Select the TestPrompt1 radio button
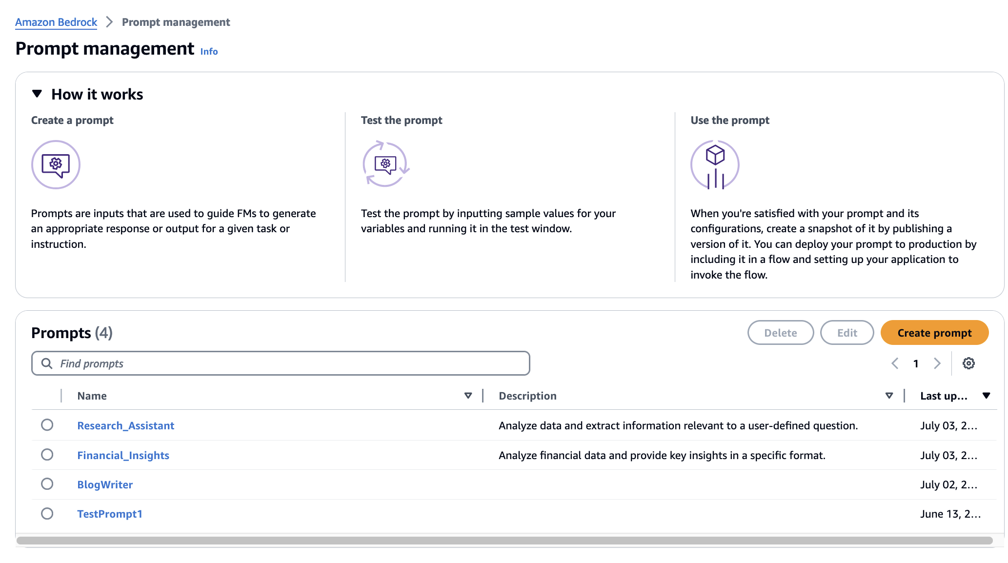 coord(47,514)
